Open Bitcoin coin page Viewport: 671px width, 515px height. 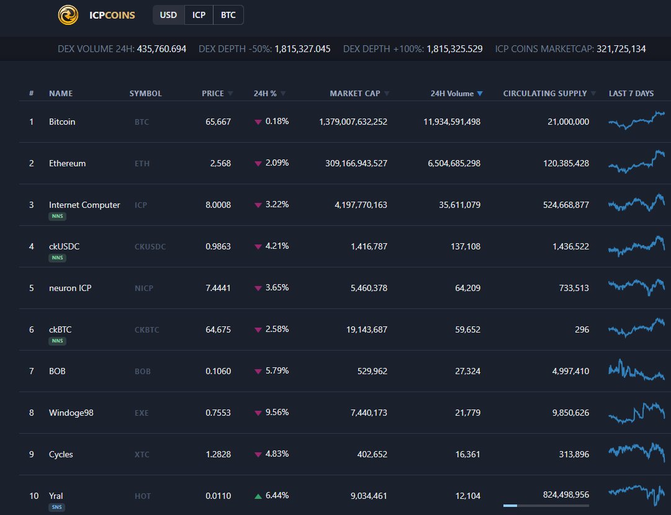pyautogui.click(x=62, y=122)
